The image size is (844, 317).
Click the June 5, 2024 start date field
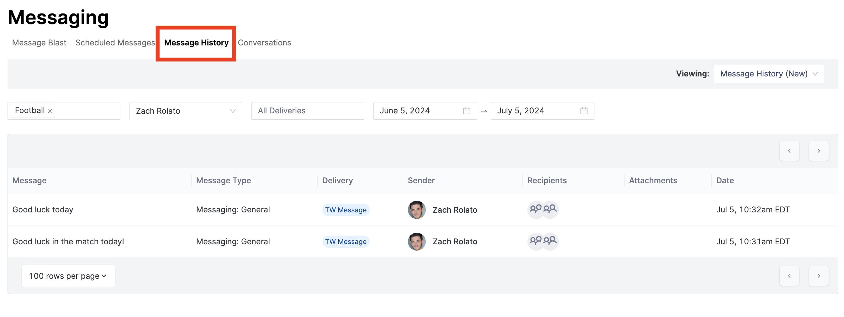(x=425, y=111)
